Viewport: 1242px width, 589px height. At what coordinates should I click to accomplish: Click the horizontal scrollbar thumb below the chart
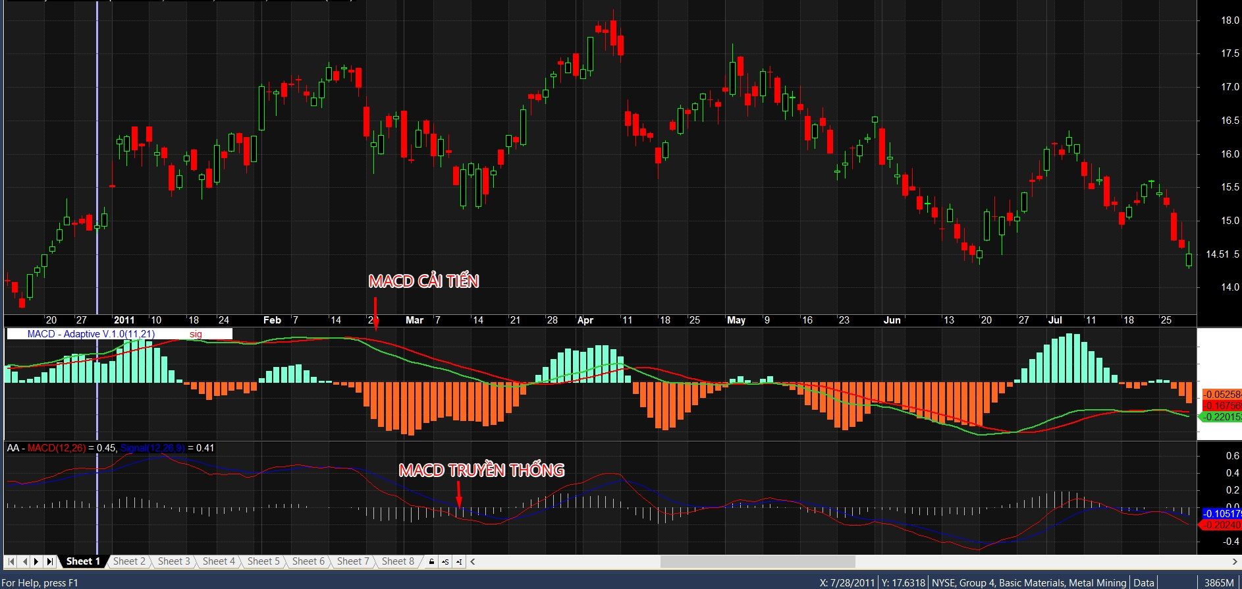pyautogui.click(x=757, y=561)
